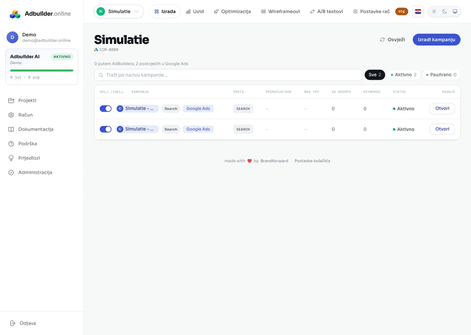
Task: Click the Administracija checkmark icon
Action: (11, 172)
